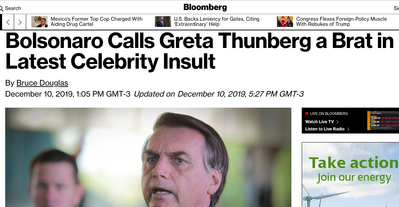Click the Bloomberg logo
The width and height of the screenshot is (399, 207).
pos(205,7)
